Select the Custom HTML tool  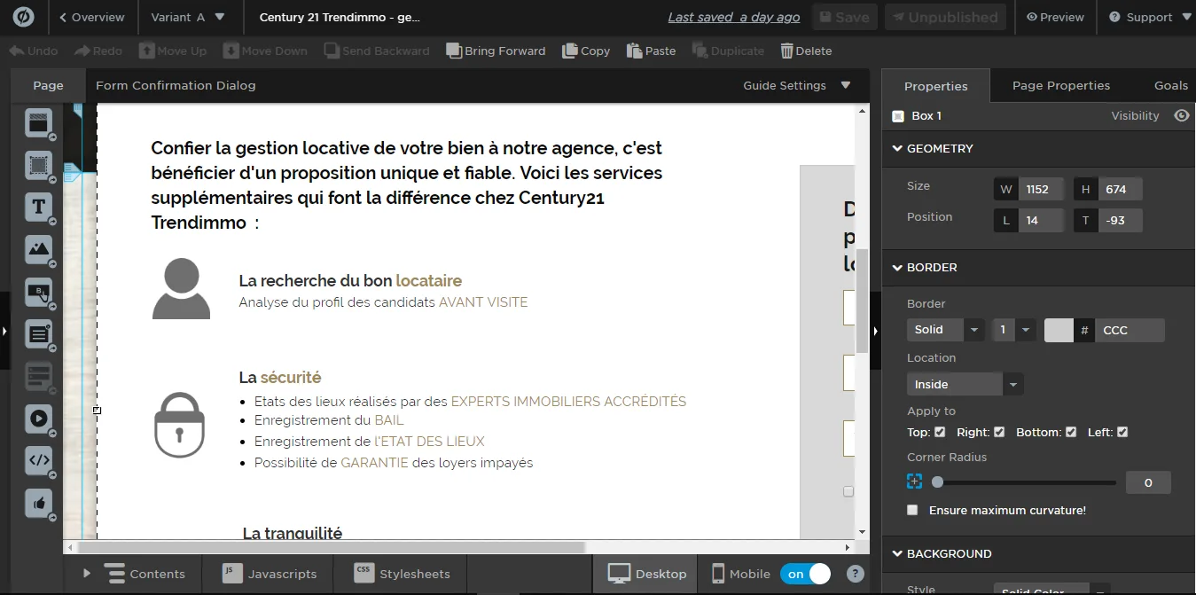[x=38, y=460]
